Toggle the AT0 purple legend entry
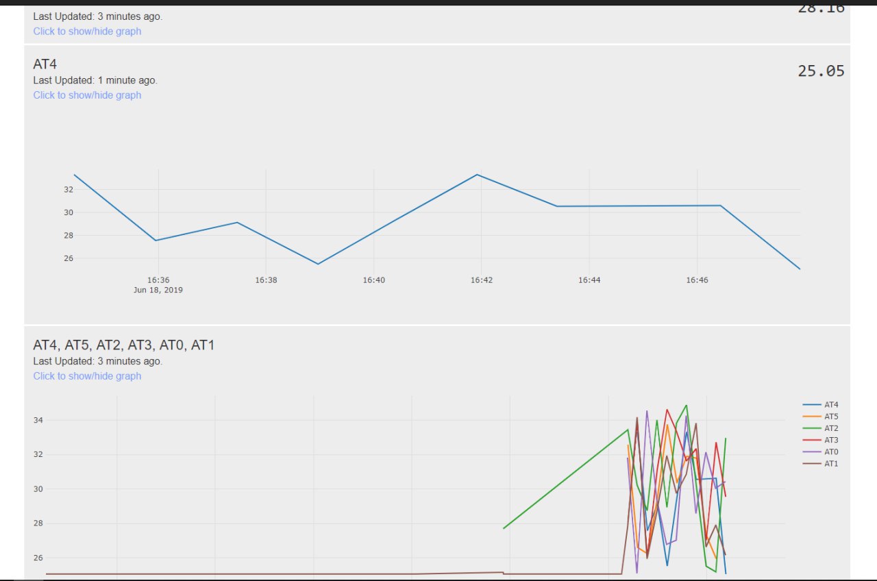Viewport: 877px width, 581px height. pyautogui.click(x=820, y=452)
